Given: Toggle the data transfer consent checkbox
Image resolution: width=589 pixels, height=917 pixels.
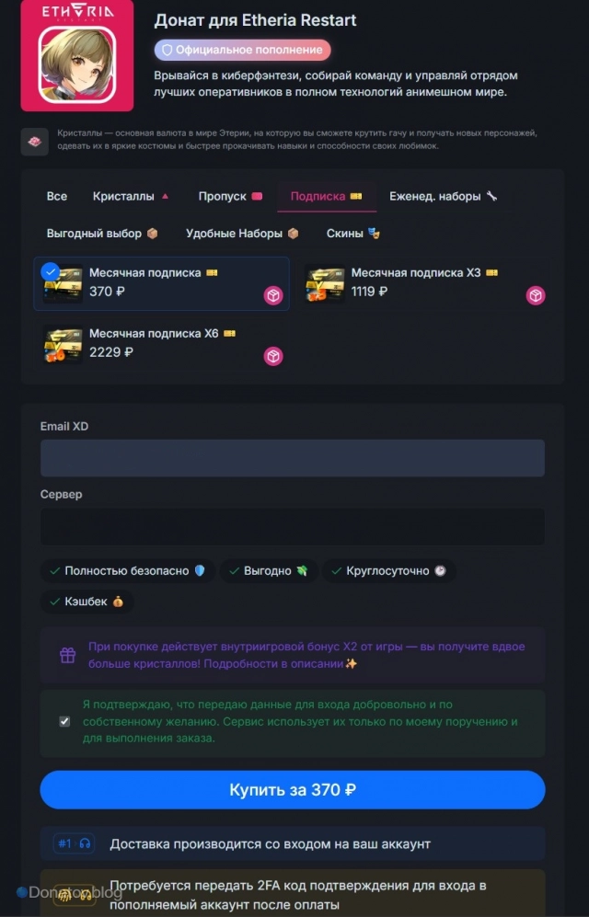Looking at the screenshot, I should pos(65,721).
